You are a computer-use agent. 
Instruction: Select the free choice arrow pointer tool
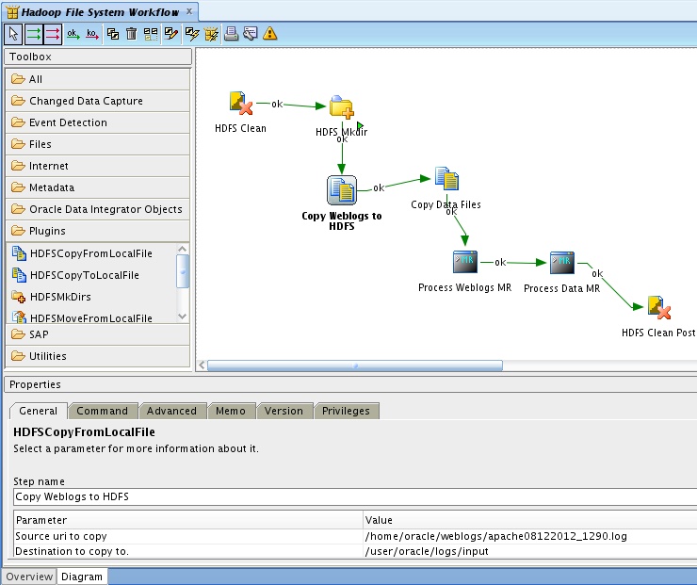[13, 34]
